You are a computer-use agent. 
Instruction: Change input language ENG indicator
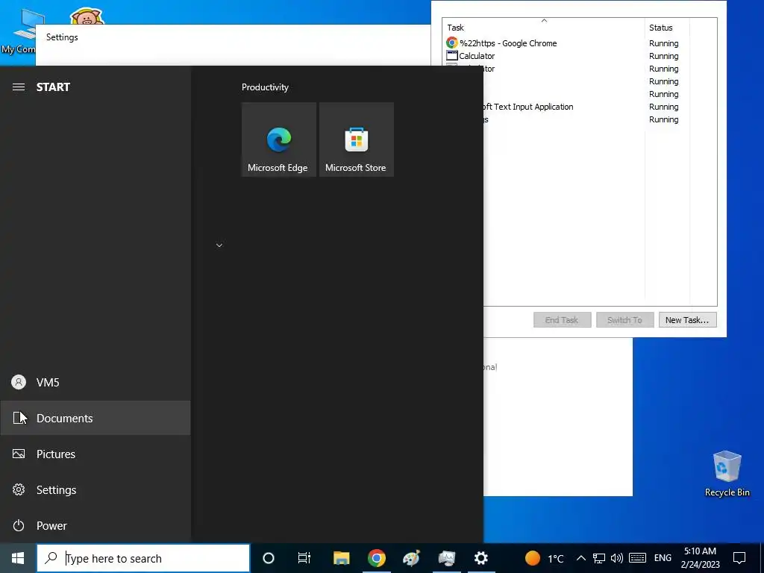[x=663, y=558]
